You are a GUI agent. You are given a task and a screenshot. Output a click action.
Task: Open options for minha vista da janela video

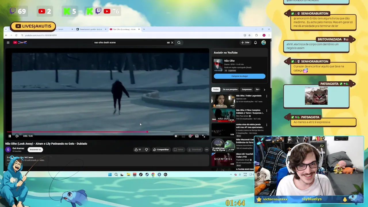(x=267, y=125)
